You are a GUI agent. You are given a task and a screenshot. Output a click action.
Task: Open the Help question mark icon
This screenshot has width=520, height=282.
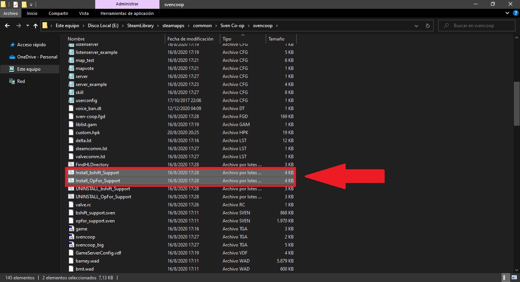(515, 13)
